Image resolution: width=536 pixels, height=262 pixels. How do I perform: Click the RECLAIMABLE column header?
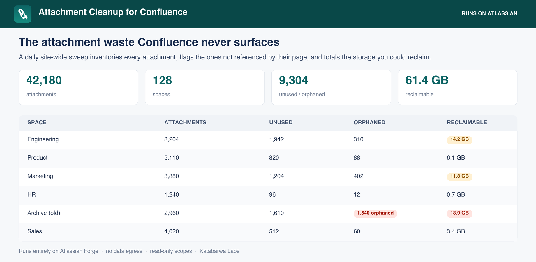(467, 123)
